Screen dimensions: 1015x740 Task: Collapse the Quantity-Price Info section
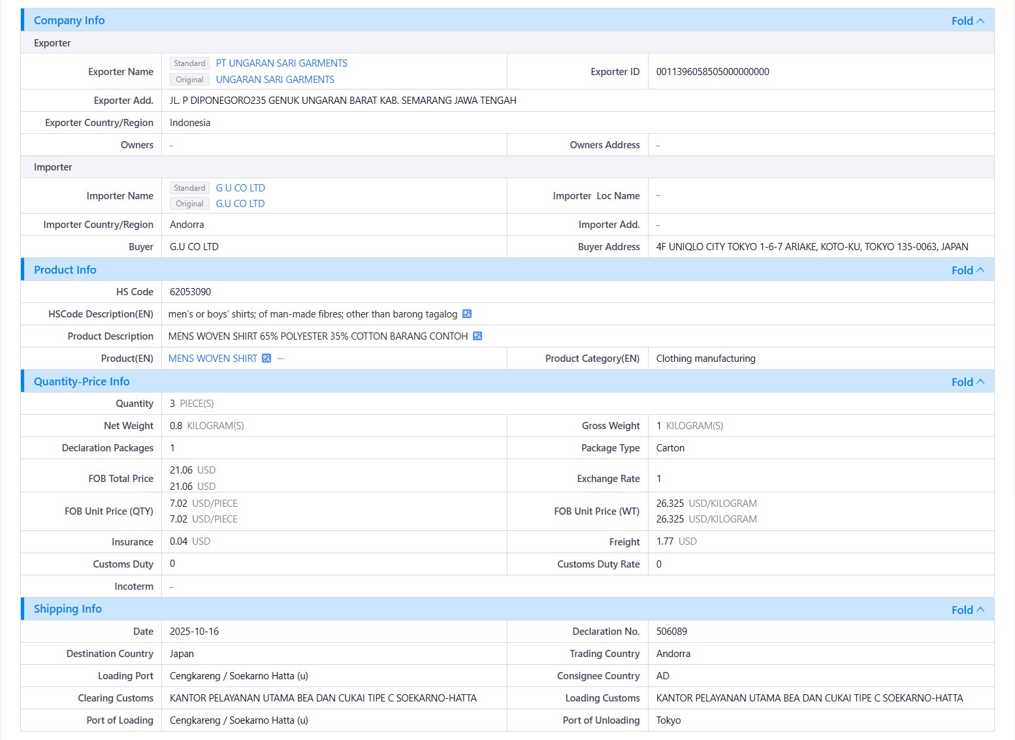point(967,382)
